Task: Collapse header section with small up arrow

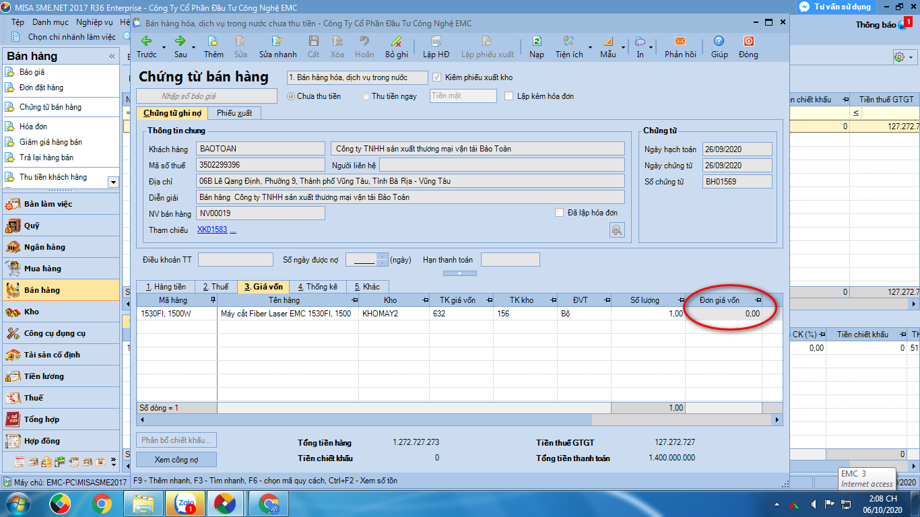Action: pyautogui.click(x=460, y=273)
